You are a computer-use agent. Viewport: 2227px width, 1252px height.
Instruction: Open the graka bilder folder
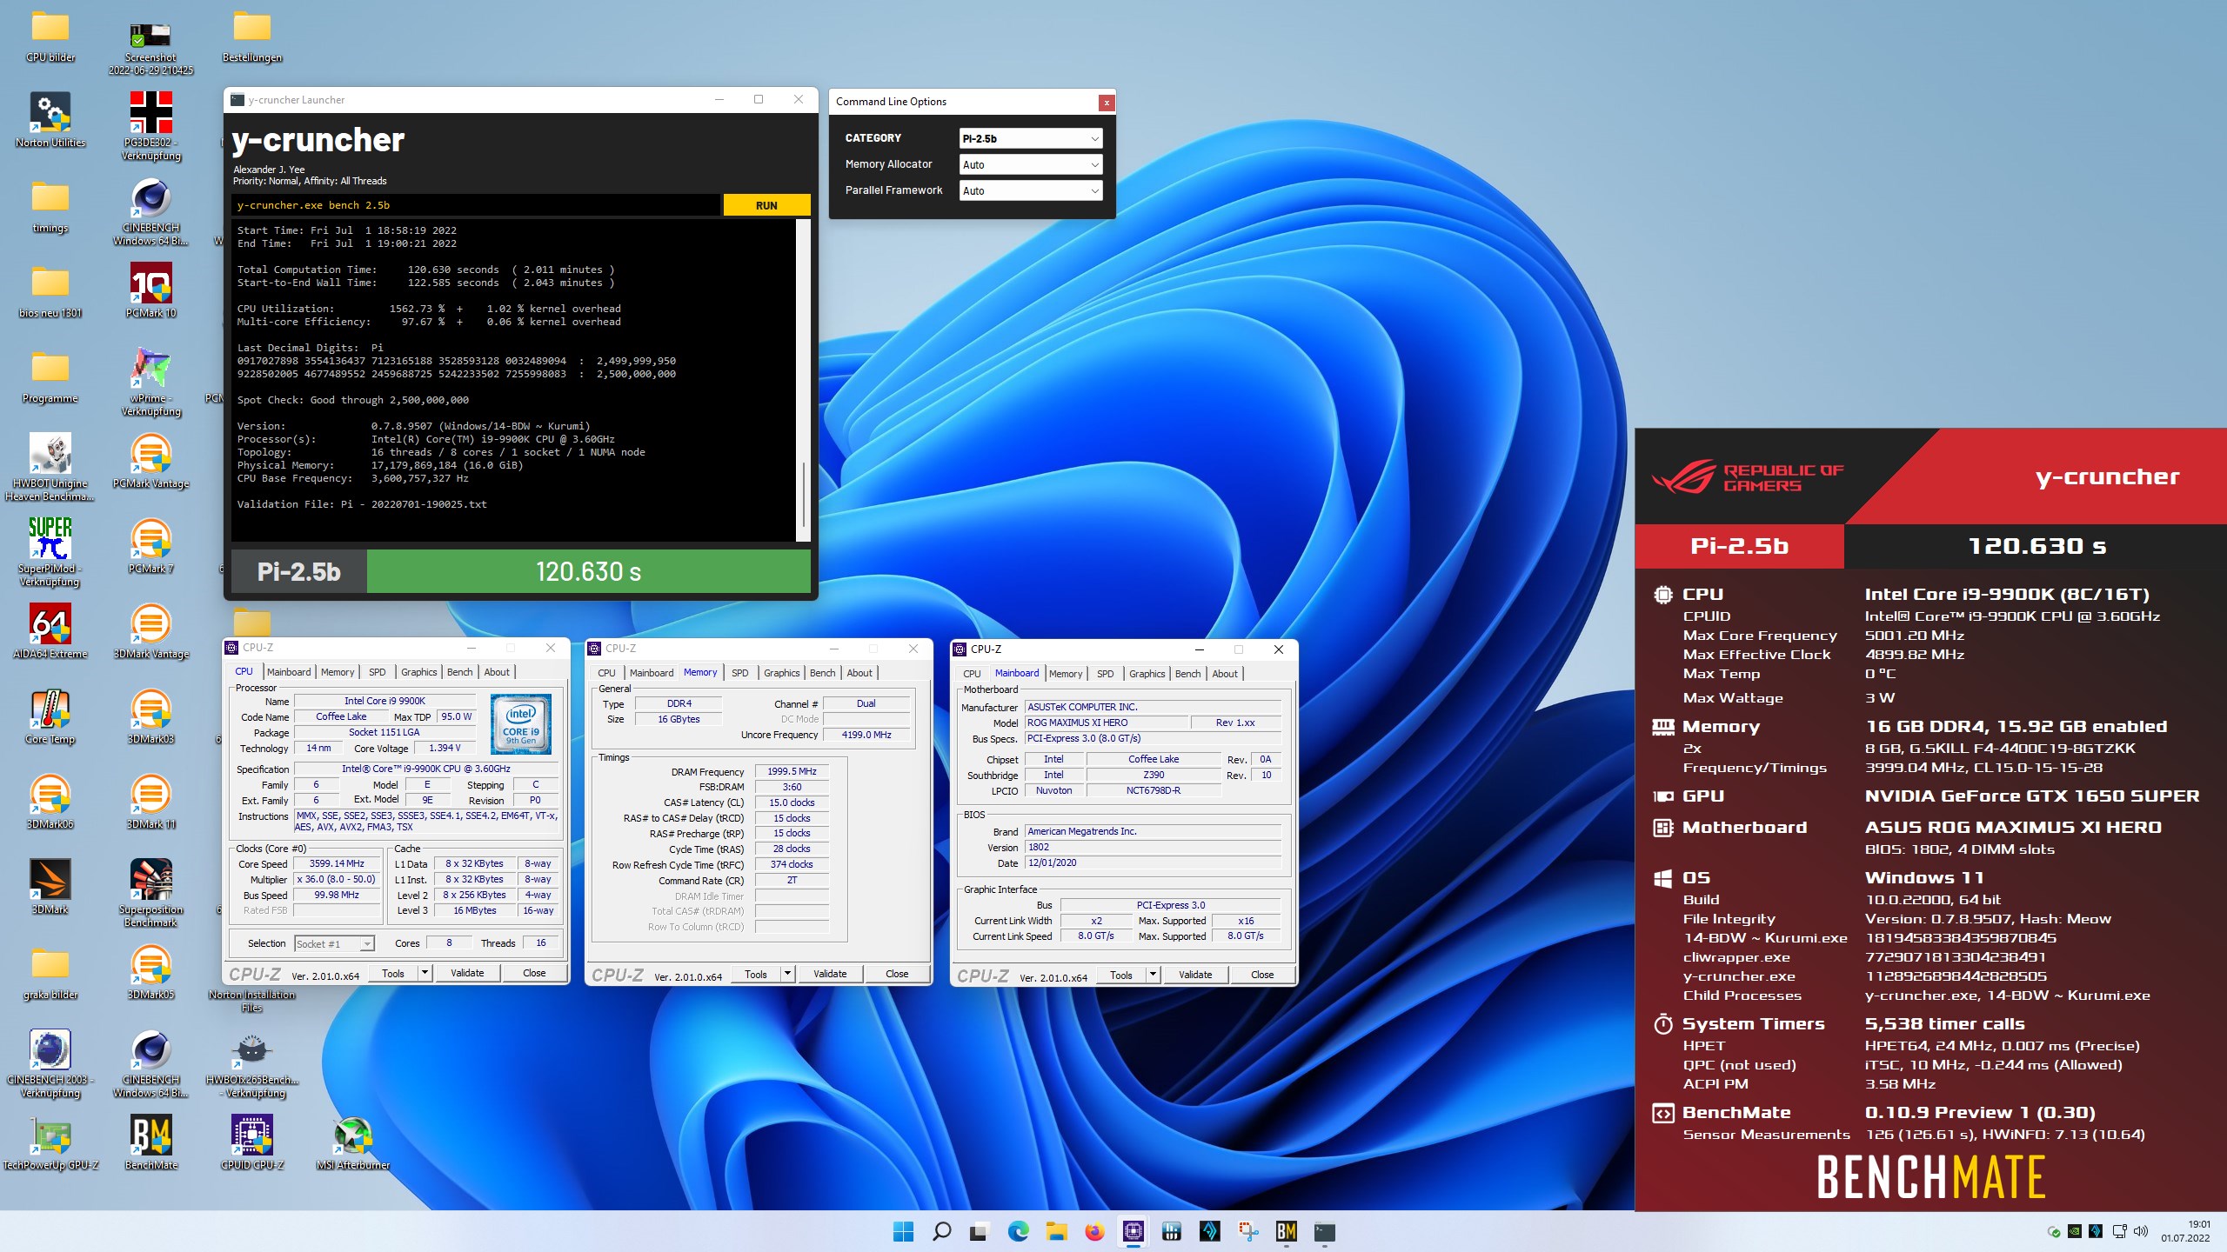[50, 972]
